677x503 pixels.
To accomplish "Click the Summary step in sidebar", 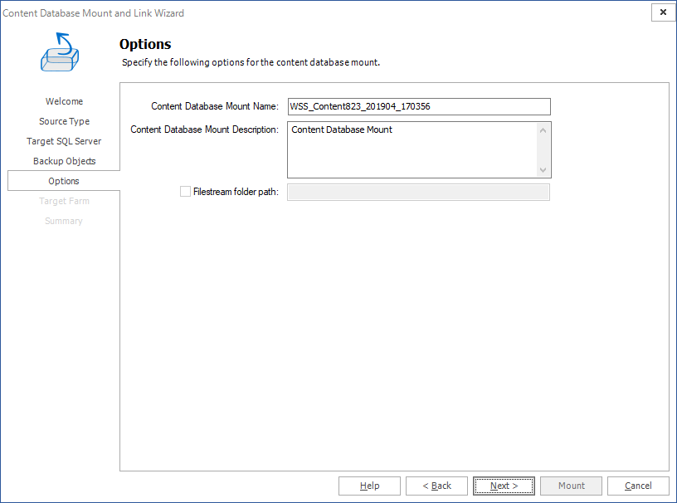I will [x=64, y=221].
